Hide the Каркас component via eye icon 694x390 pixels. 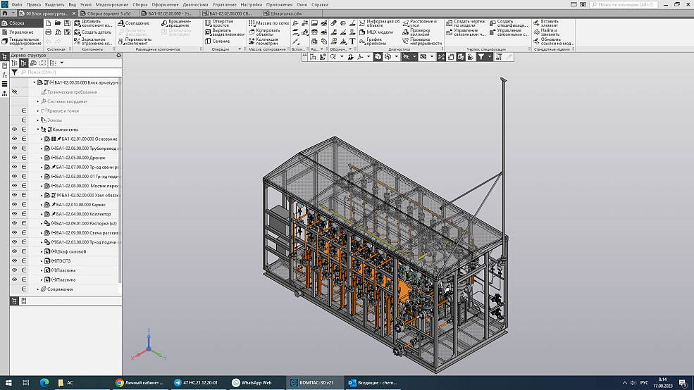click(14, 204)
